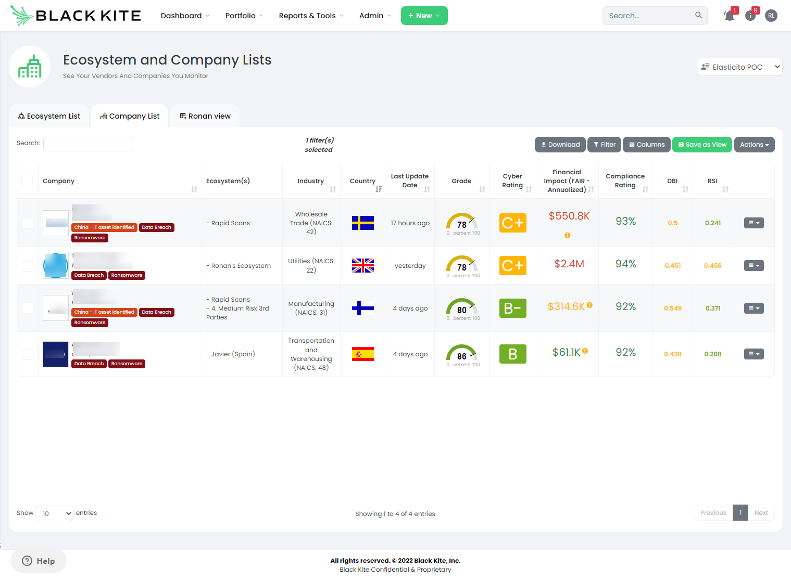
Task: Click the search magnifier icon
Action: pos(699,15)
